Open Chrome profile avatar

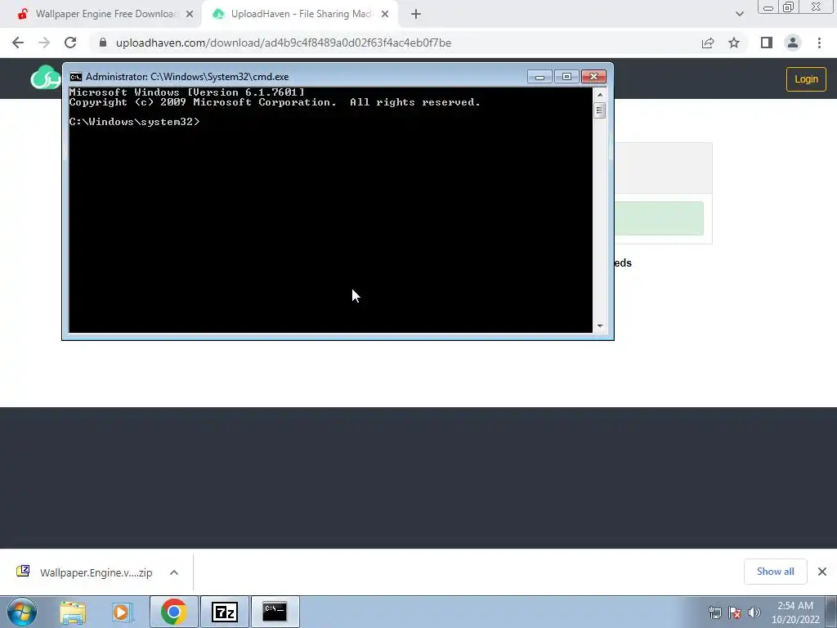pos(793,43)
